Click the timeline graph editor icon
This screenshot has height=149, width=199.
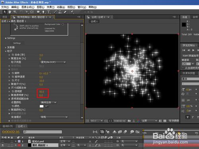pyautogui.click(x=138, y=132)
